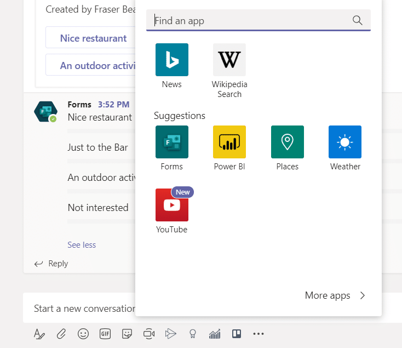The height and width of the screenshot is (348, 402).
Task: Click the Format text icon
Action: [x=39, y=333]
